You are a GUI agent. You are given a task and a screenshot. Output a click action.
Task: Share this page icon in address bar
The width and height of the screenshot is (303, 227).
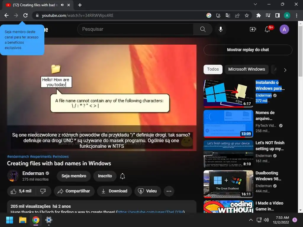(237, 15)
